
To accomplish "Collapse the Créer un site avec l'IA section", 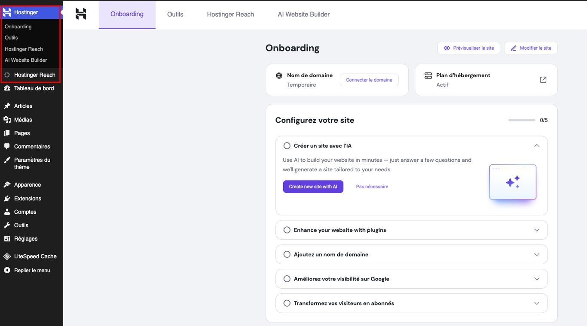I will [537, 146].
